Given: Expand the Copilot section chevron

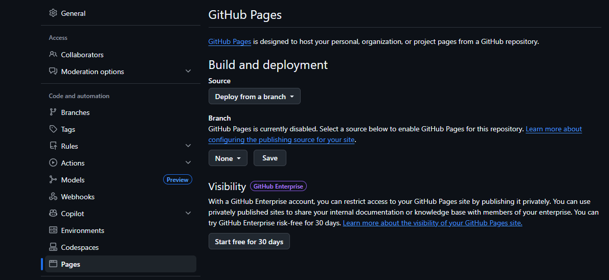Looking at the screenshot, I should [188, 213].
